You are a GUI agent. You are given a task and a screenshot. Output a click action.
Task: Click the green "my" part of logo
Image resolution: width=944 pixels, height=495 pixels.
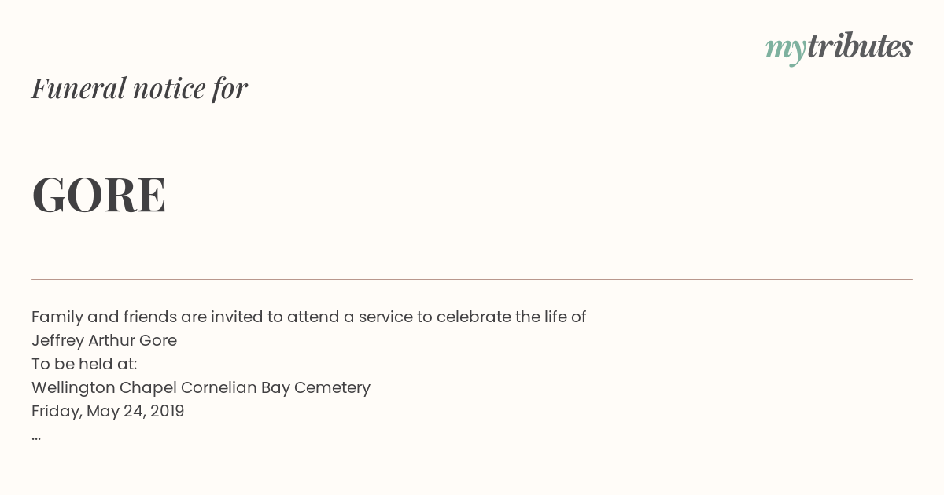tap(786, 51)
